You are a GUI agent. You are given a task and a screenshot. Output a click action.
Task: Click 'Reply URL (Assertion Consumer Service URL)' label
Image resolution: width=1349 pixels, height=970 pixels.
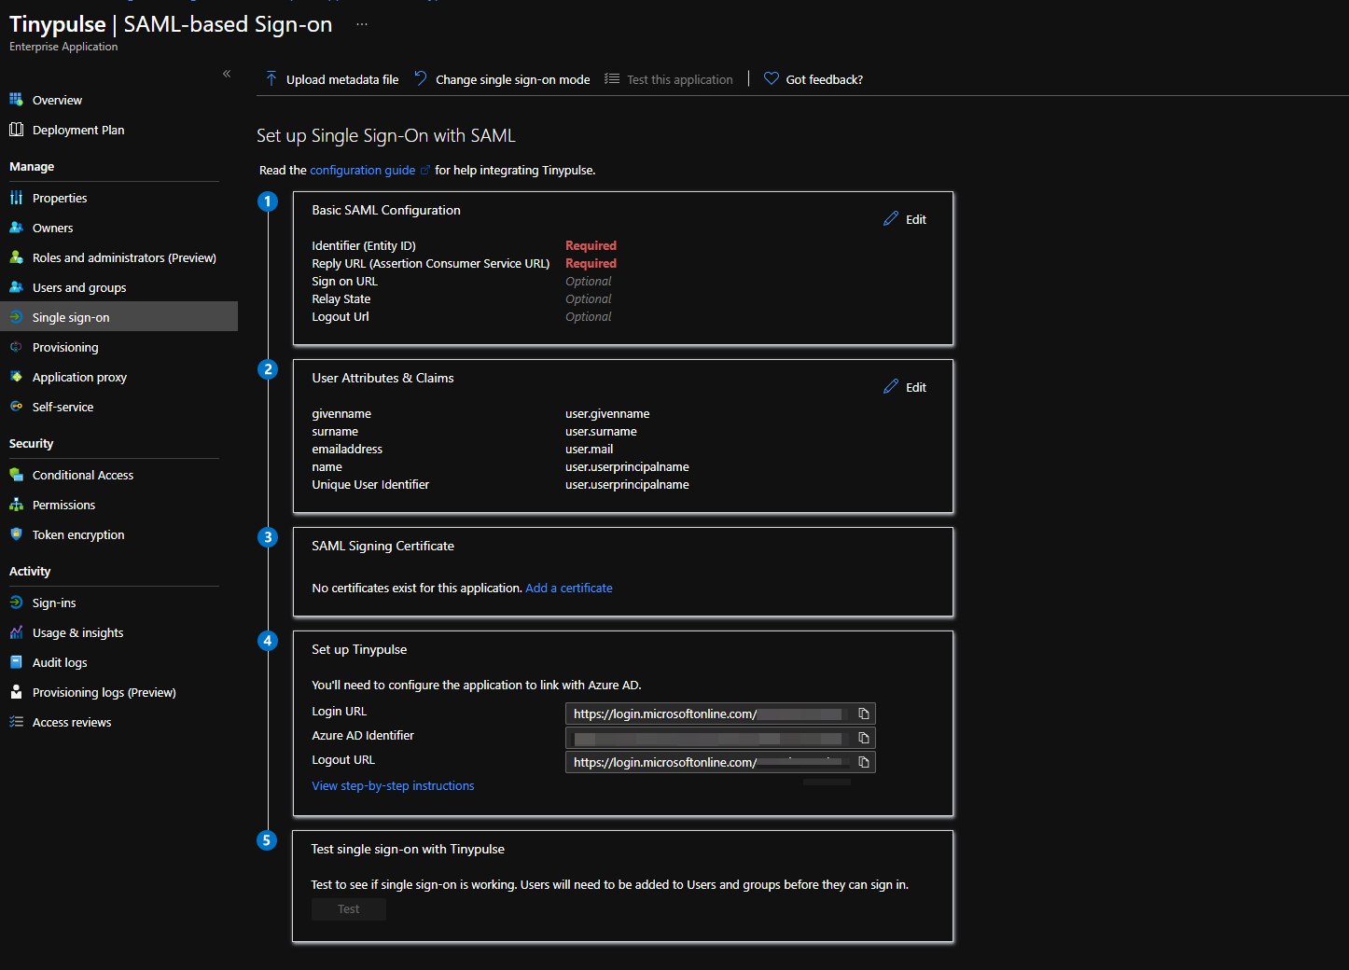click(431, 263)
